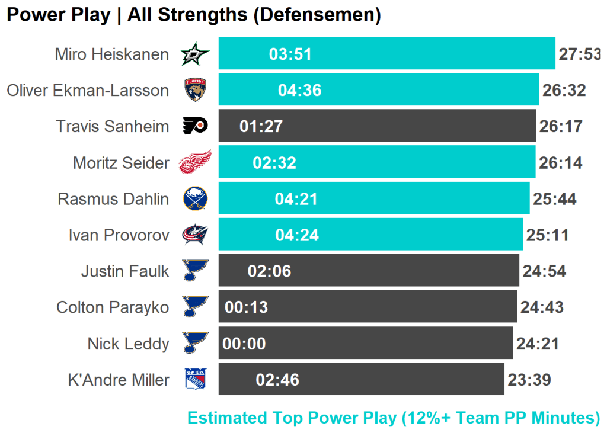Select the Oliver Ekman-Larsson name label
Viewport: 607px width, 433px height.
88,91
